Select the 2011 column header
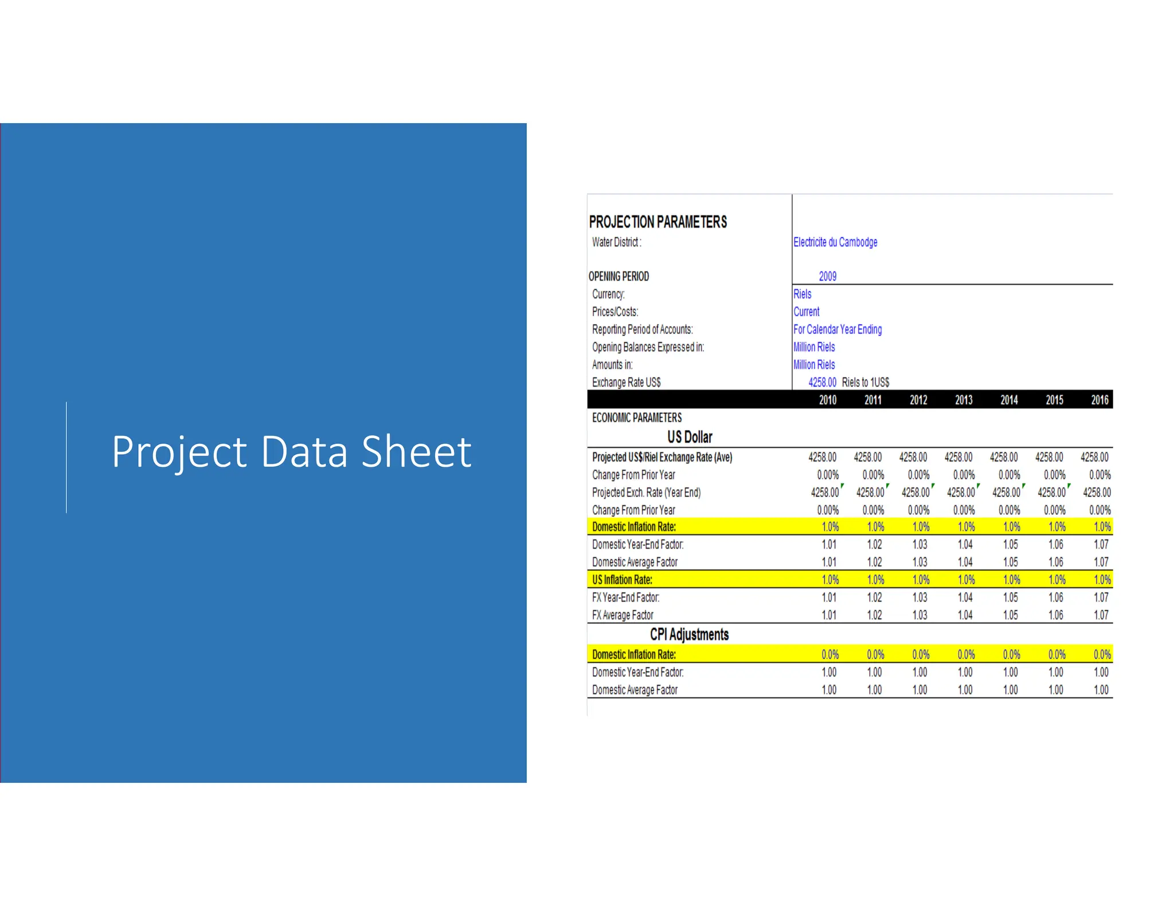Viewport: 1174px width, 906px height. [873, 400]
